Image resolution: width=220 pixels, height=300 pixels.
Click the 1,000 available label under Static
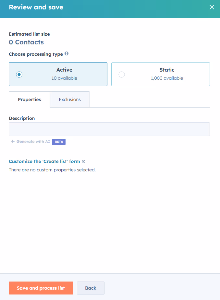tap(167, 78)
